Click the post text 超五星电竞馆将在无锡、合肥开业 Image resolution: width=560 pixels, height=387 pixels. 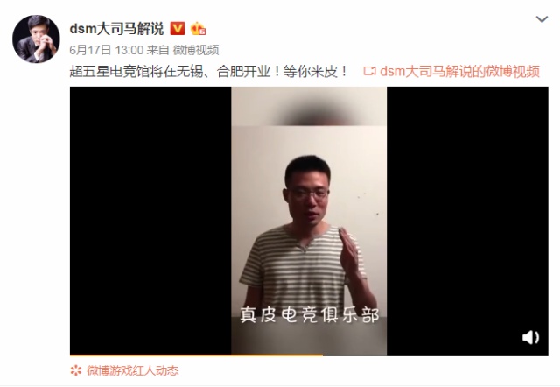(170, 72)
